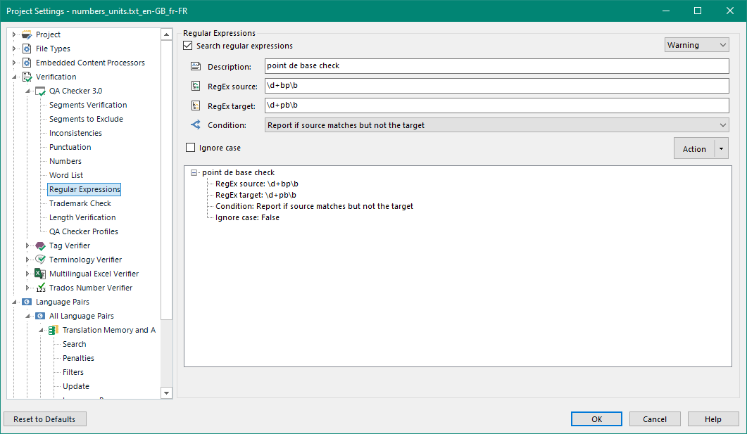Click the File Types gear icon
Image resolution: width=747 pixels, height=434 pixels.
(27, 49)
